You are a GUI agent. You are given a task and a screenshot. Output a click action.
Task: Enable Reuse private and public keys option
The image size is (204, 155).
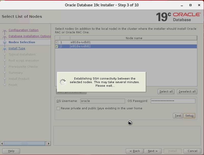(x=58, y=108)
